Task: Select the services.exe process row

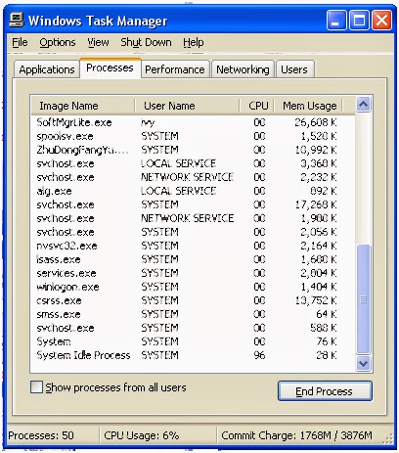Action: click(x=193, y=273)
